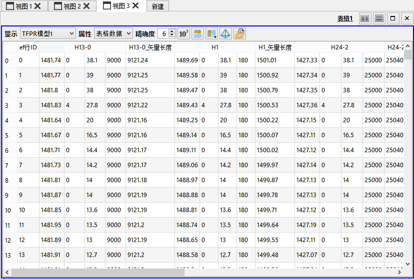Click the H24-2 column header

[x=339, y=47]
